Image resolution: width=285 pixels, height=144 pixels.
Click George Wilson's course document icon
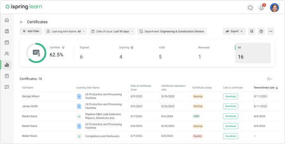pyautogui.click(x=79, y=97)
